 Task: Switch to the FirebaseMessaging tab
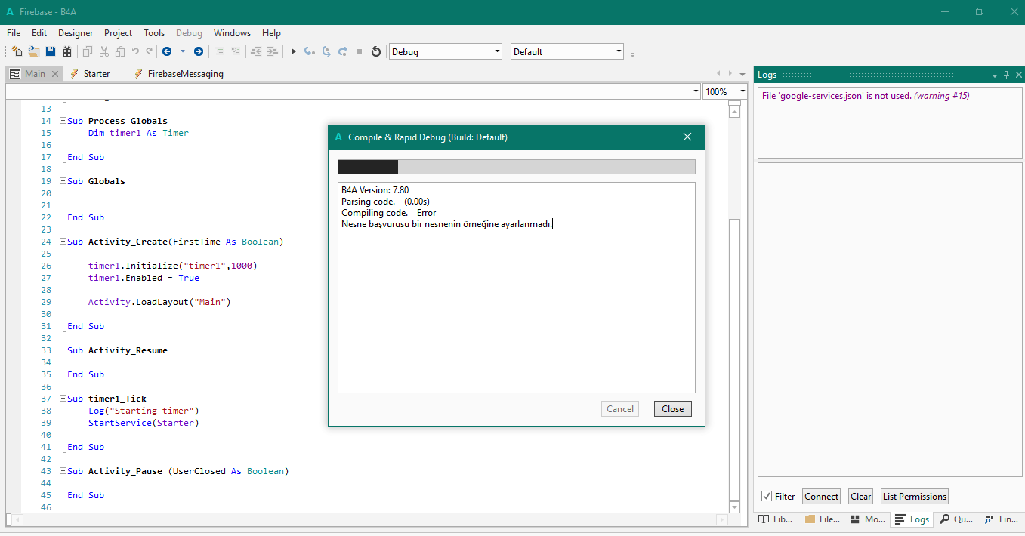pyautogui.click(x=185, y=74)
